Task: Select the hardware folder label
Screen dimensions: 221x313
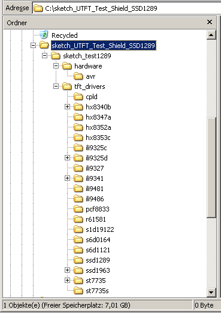Action: pos(88,66)
